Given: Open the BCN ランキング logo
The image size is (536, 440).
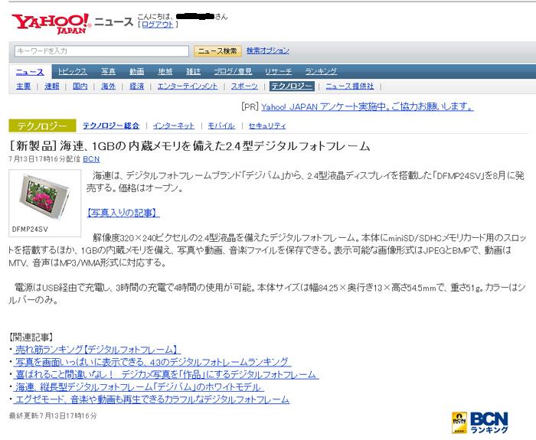Looking at the screenshot, I should point(480,422).
